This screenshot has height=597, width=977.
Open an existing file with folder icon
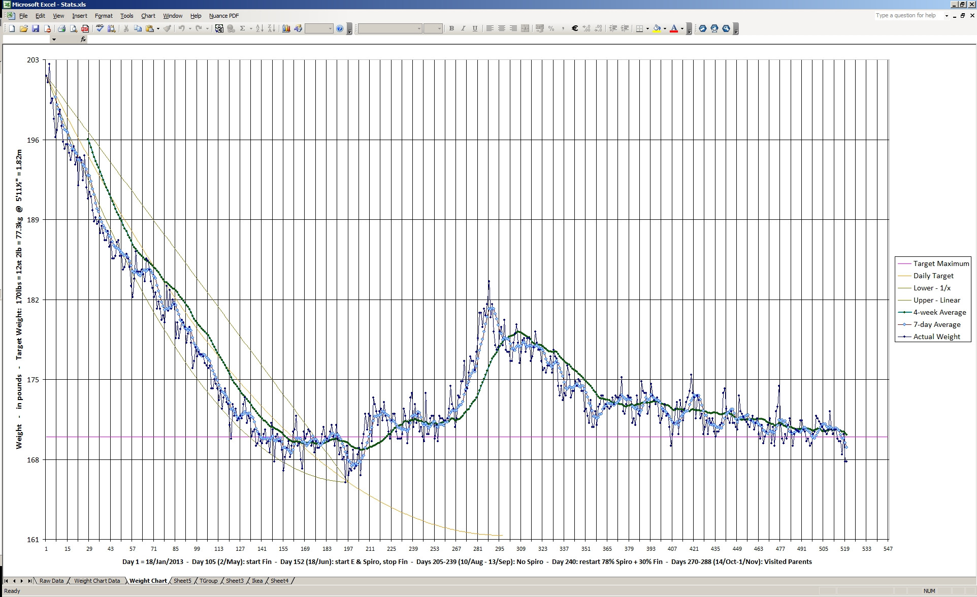tap(24, 28)
